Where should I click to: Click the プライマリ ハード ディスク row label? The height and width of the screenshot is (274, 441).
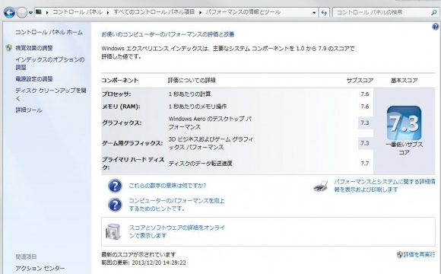(x=133, y=164)
